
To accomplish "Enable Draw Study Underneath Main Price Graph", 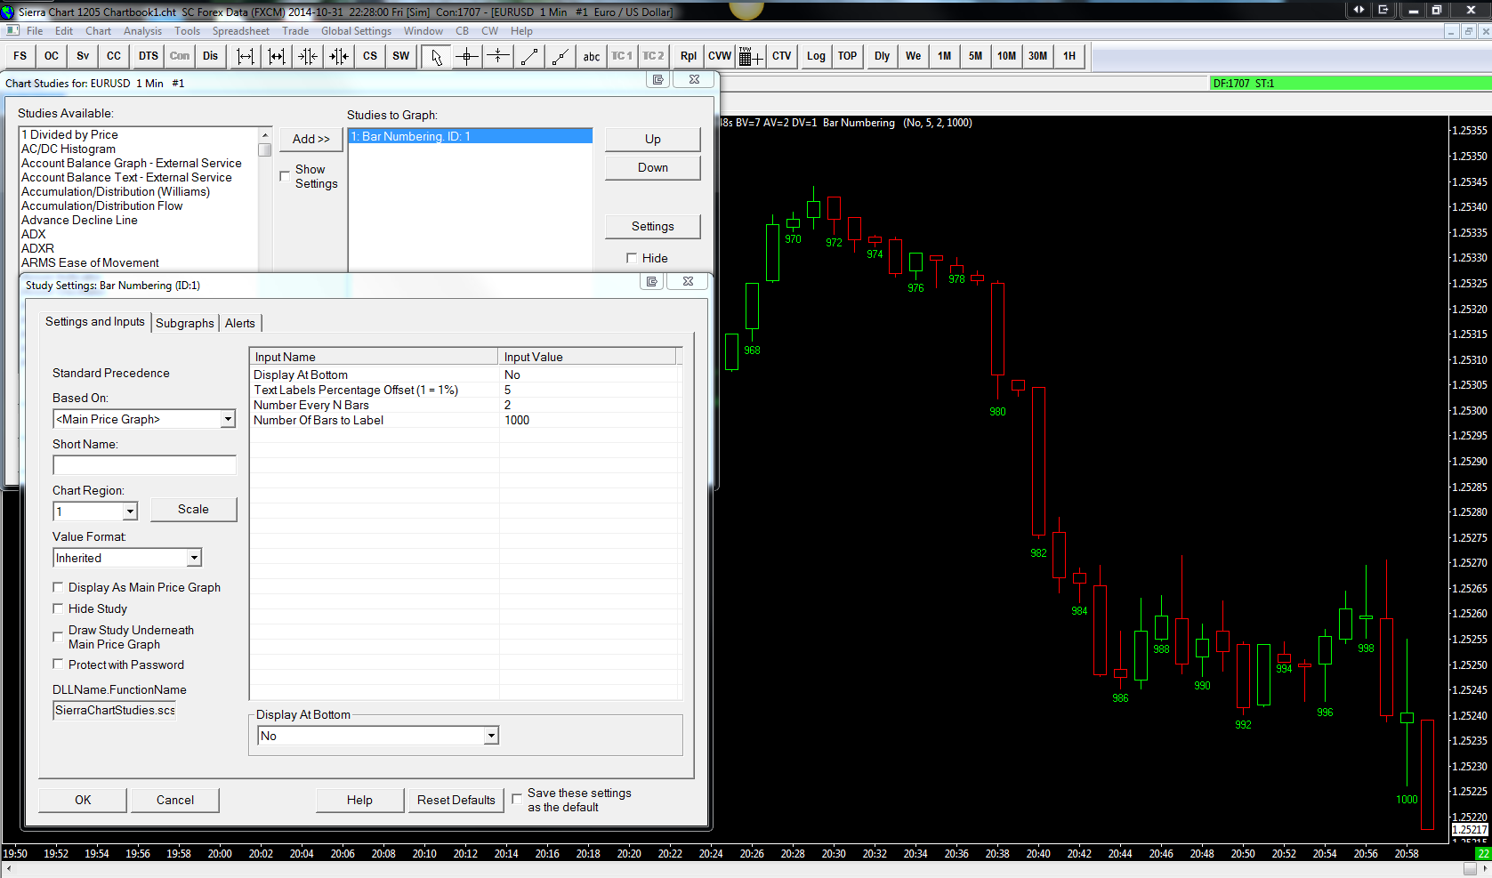I will tap(58, 637).
